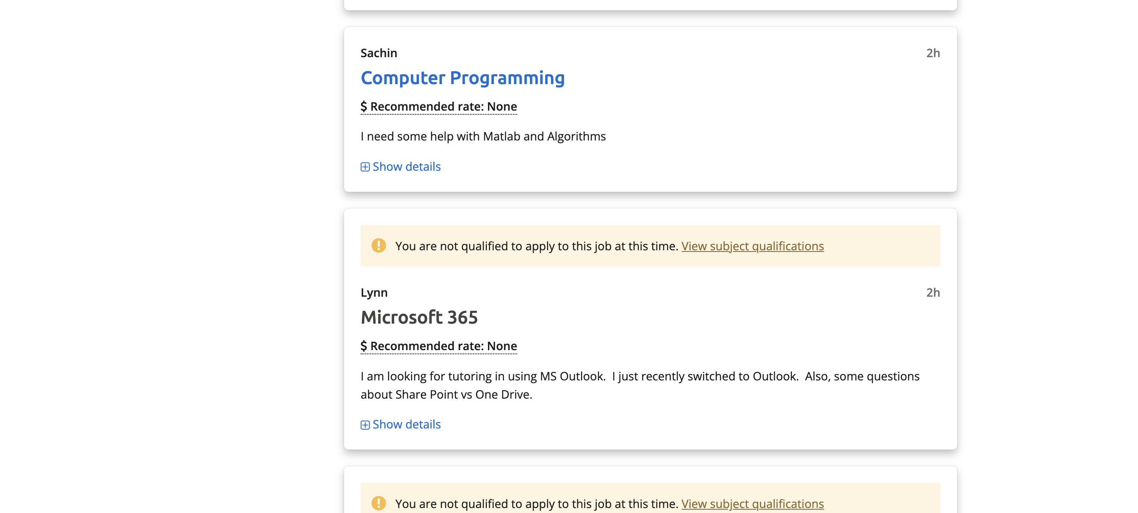
Task: Click student name Lynn
Action: coord(374,293)
